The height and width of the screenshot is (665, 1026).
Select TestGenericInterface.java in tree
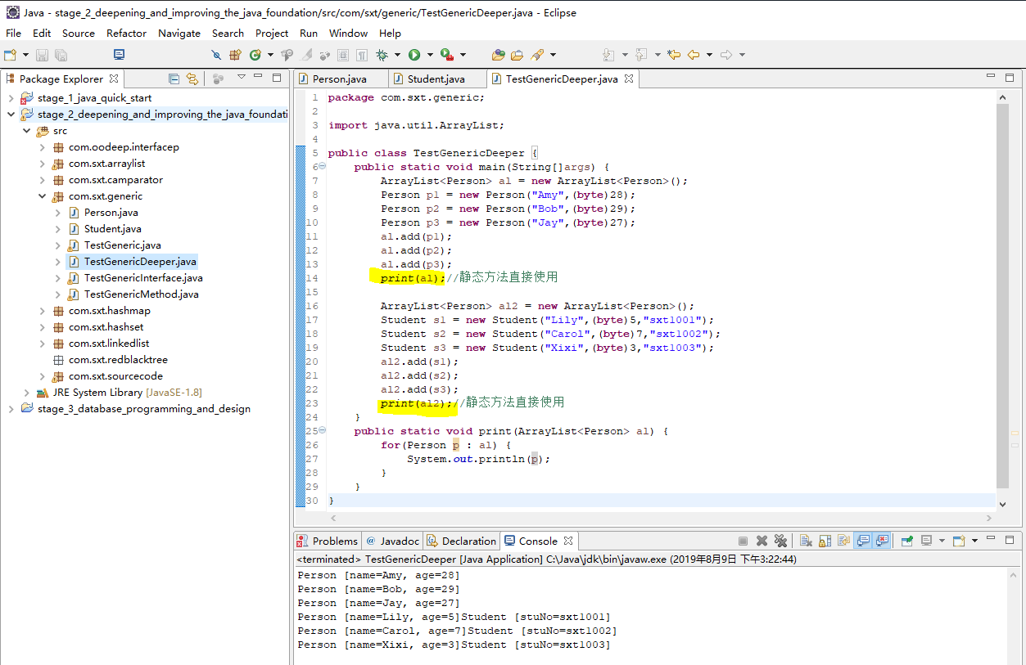143,278
